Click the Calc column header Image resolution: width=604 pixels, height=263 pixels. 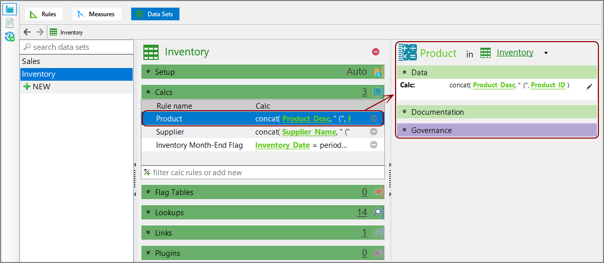[x=263, y=106]
